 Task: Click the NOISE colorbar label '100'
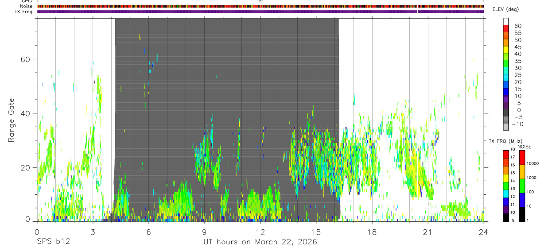pyautogui.click(x=530, y=192)
